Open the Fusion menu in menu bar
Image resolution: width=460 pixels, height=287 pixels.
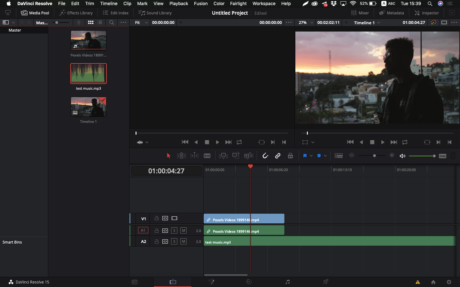200,4
